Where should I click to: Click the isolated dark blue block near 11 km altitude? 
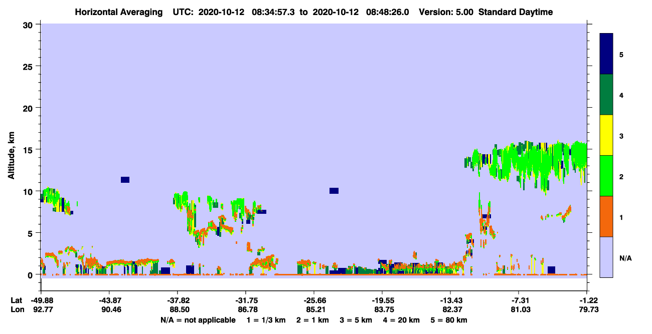pos(125,180)
